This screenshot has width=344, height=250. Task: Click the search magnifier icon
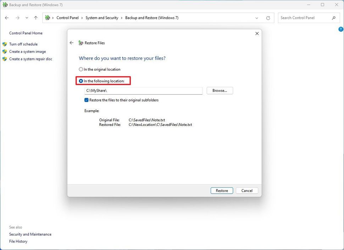coord(334,17)
